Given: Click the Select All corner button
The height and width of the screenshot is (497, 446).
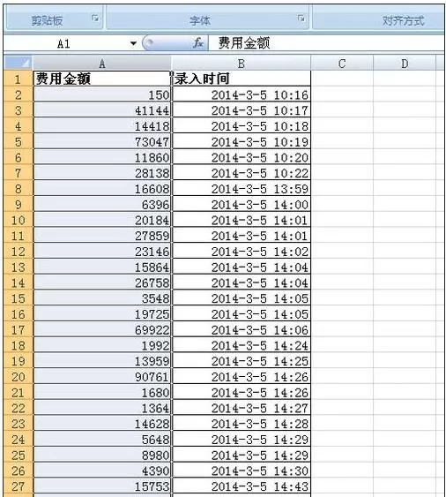Looking at the screenshot, I should click(x=18, y=63).
